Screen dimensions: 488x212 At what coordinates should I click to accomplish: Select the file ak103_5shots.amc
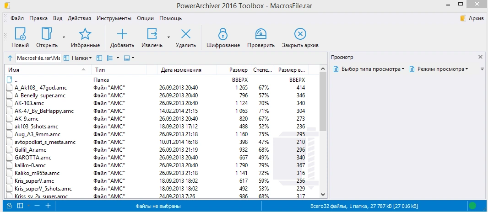36,126
